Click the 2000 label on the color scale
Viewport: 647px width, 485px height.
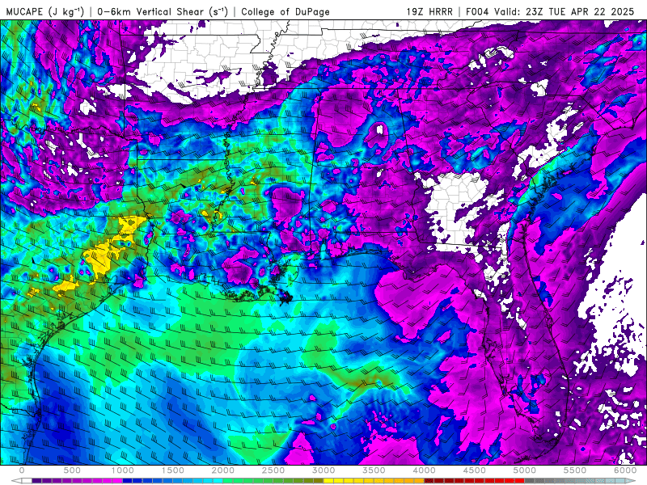pyautogui.click(x=223, y=470)
